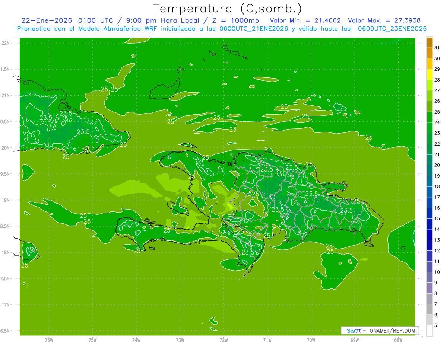Click the '72W' longitude axis label
The image size is (447, 345).
(x=223, y=340)
